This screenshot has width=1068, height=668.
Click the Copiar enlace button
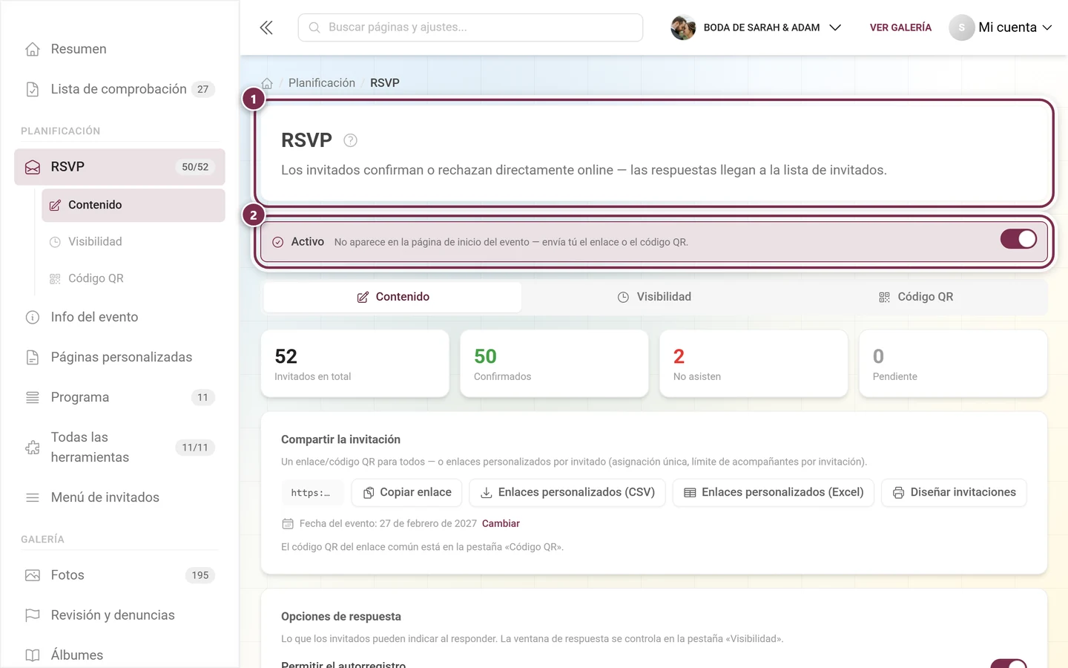407,493
